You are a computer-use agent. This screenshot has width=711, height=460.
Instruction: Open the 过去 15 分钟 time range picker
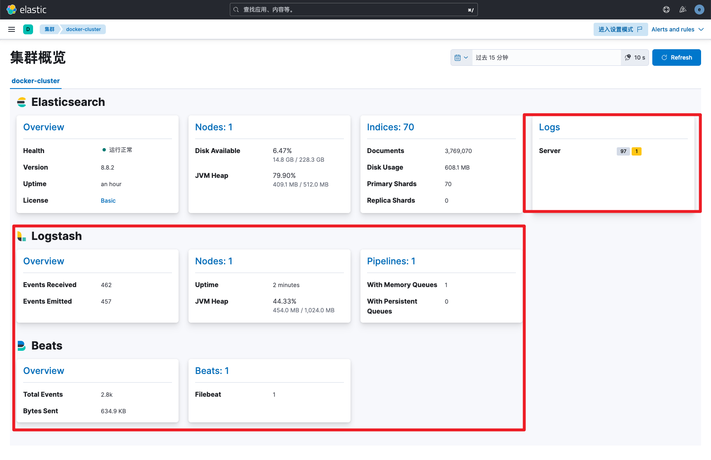click(546, 57)
